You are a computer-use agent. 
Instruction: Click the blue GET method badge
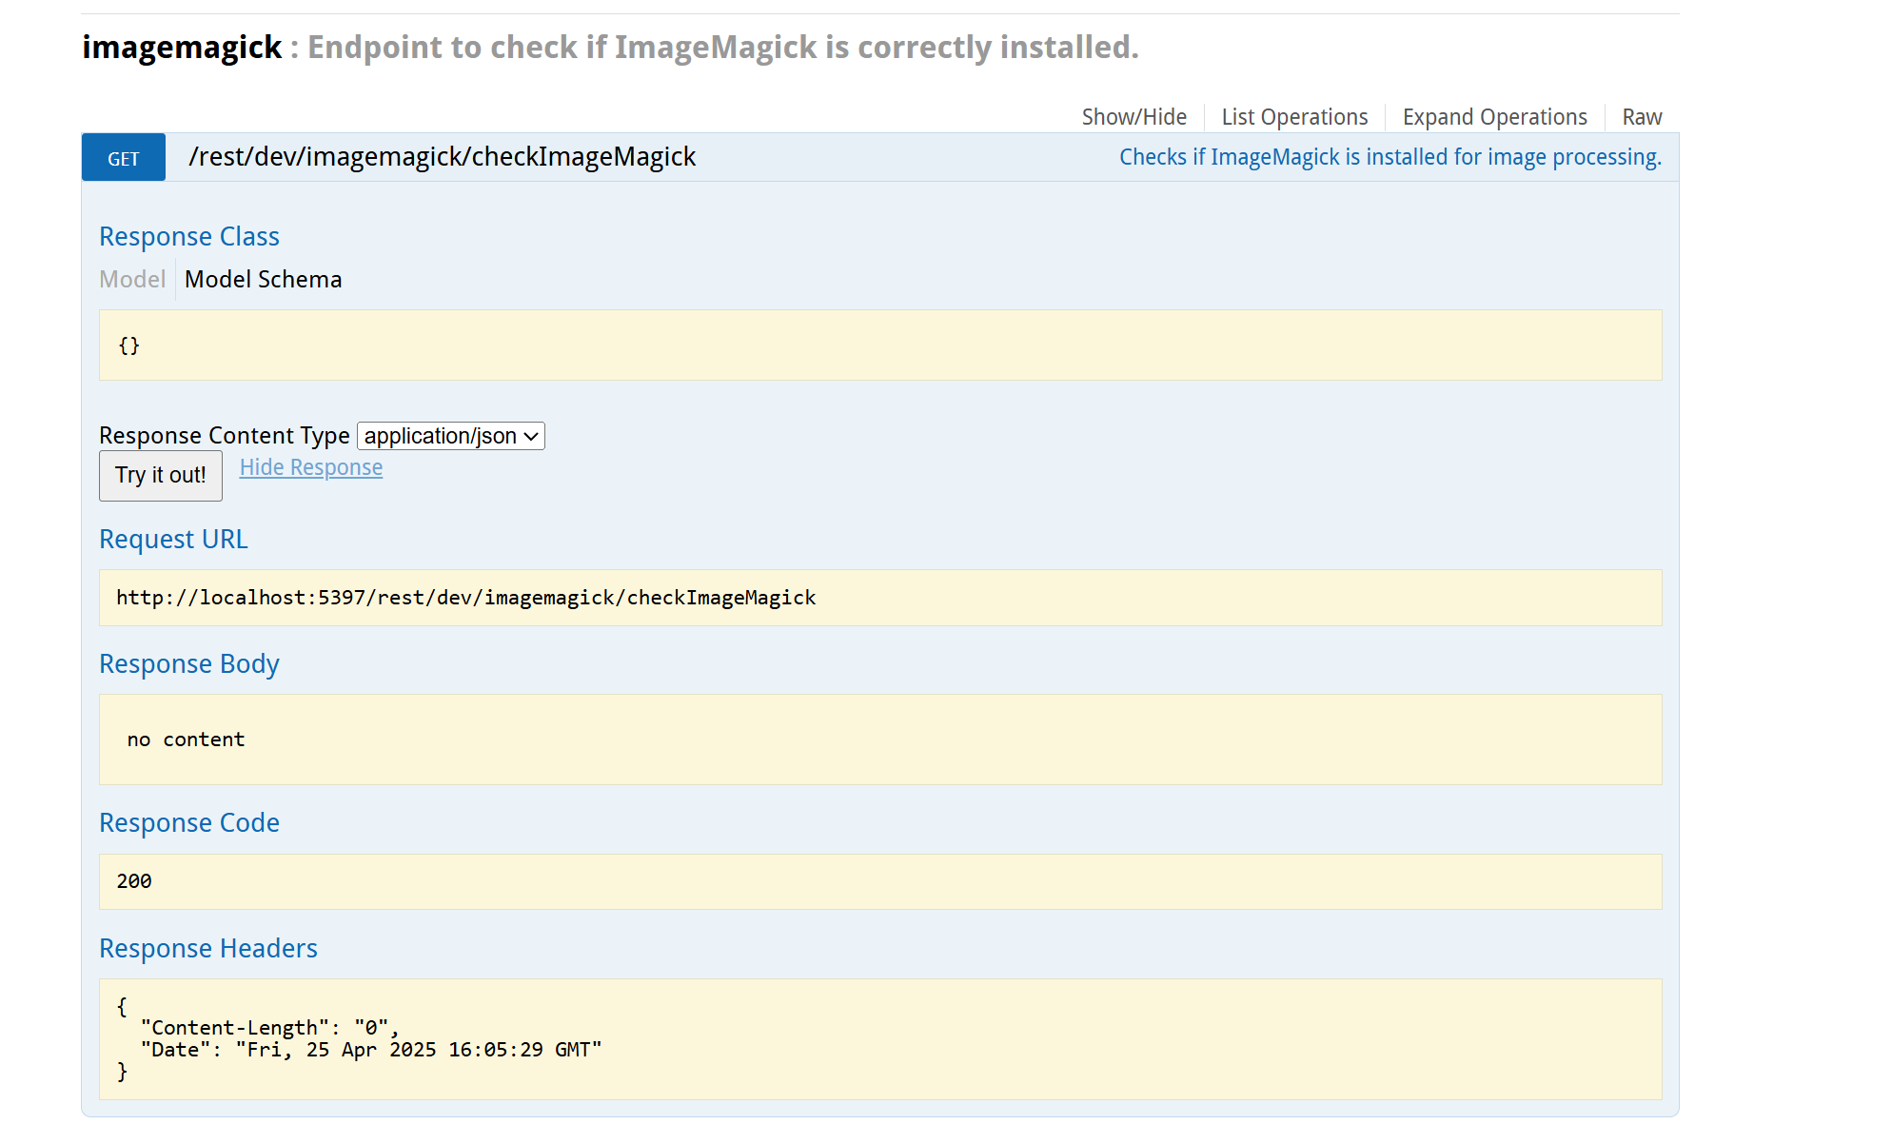[124, 158]
